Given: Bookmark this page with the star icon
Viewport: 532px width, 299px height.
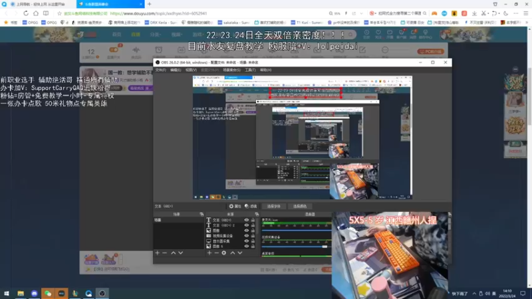Looking at the screenshot, I should (x=59, y=13).
